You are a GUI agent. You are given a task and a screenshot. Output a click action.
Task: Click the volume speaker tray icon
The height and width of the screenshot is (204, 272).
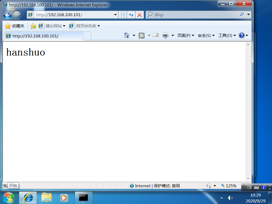coord(230,198)
